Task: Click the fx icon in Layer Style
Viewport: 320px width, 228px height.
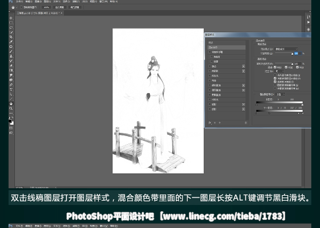Action: (210, 123)
